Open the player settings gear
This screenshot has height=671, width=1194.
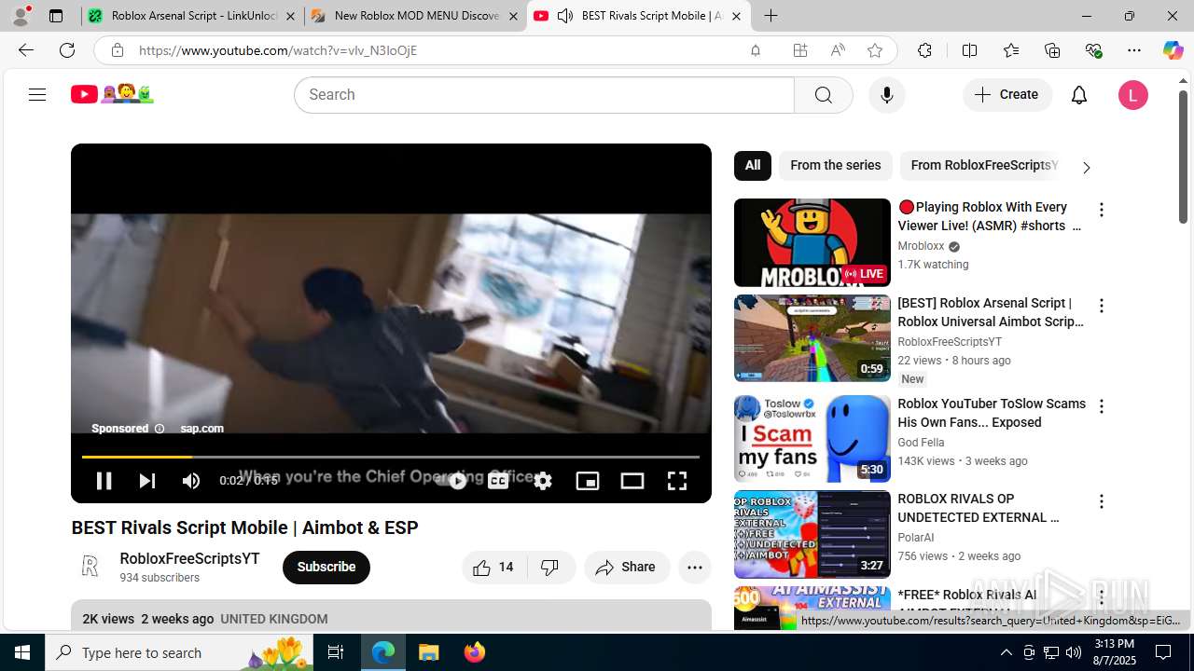point(543,481)
